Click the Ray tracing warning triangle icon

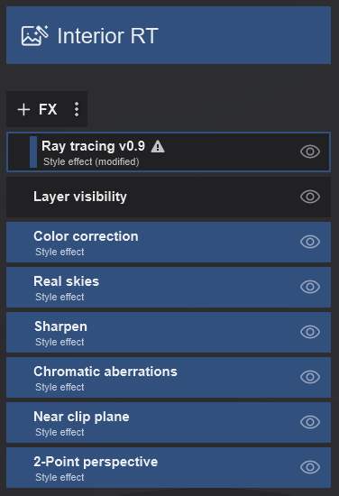(158, 146)
